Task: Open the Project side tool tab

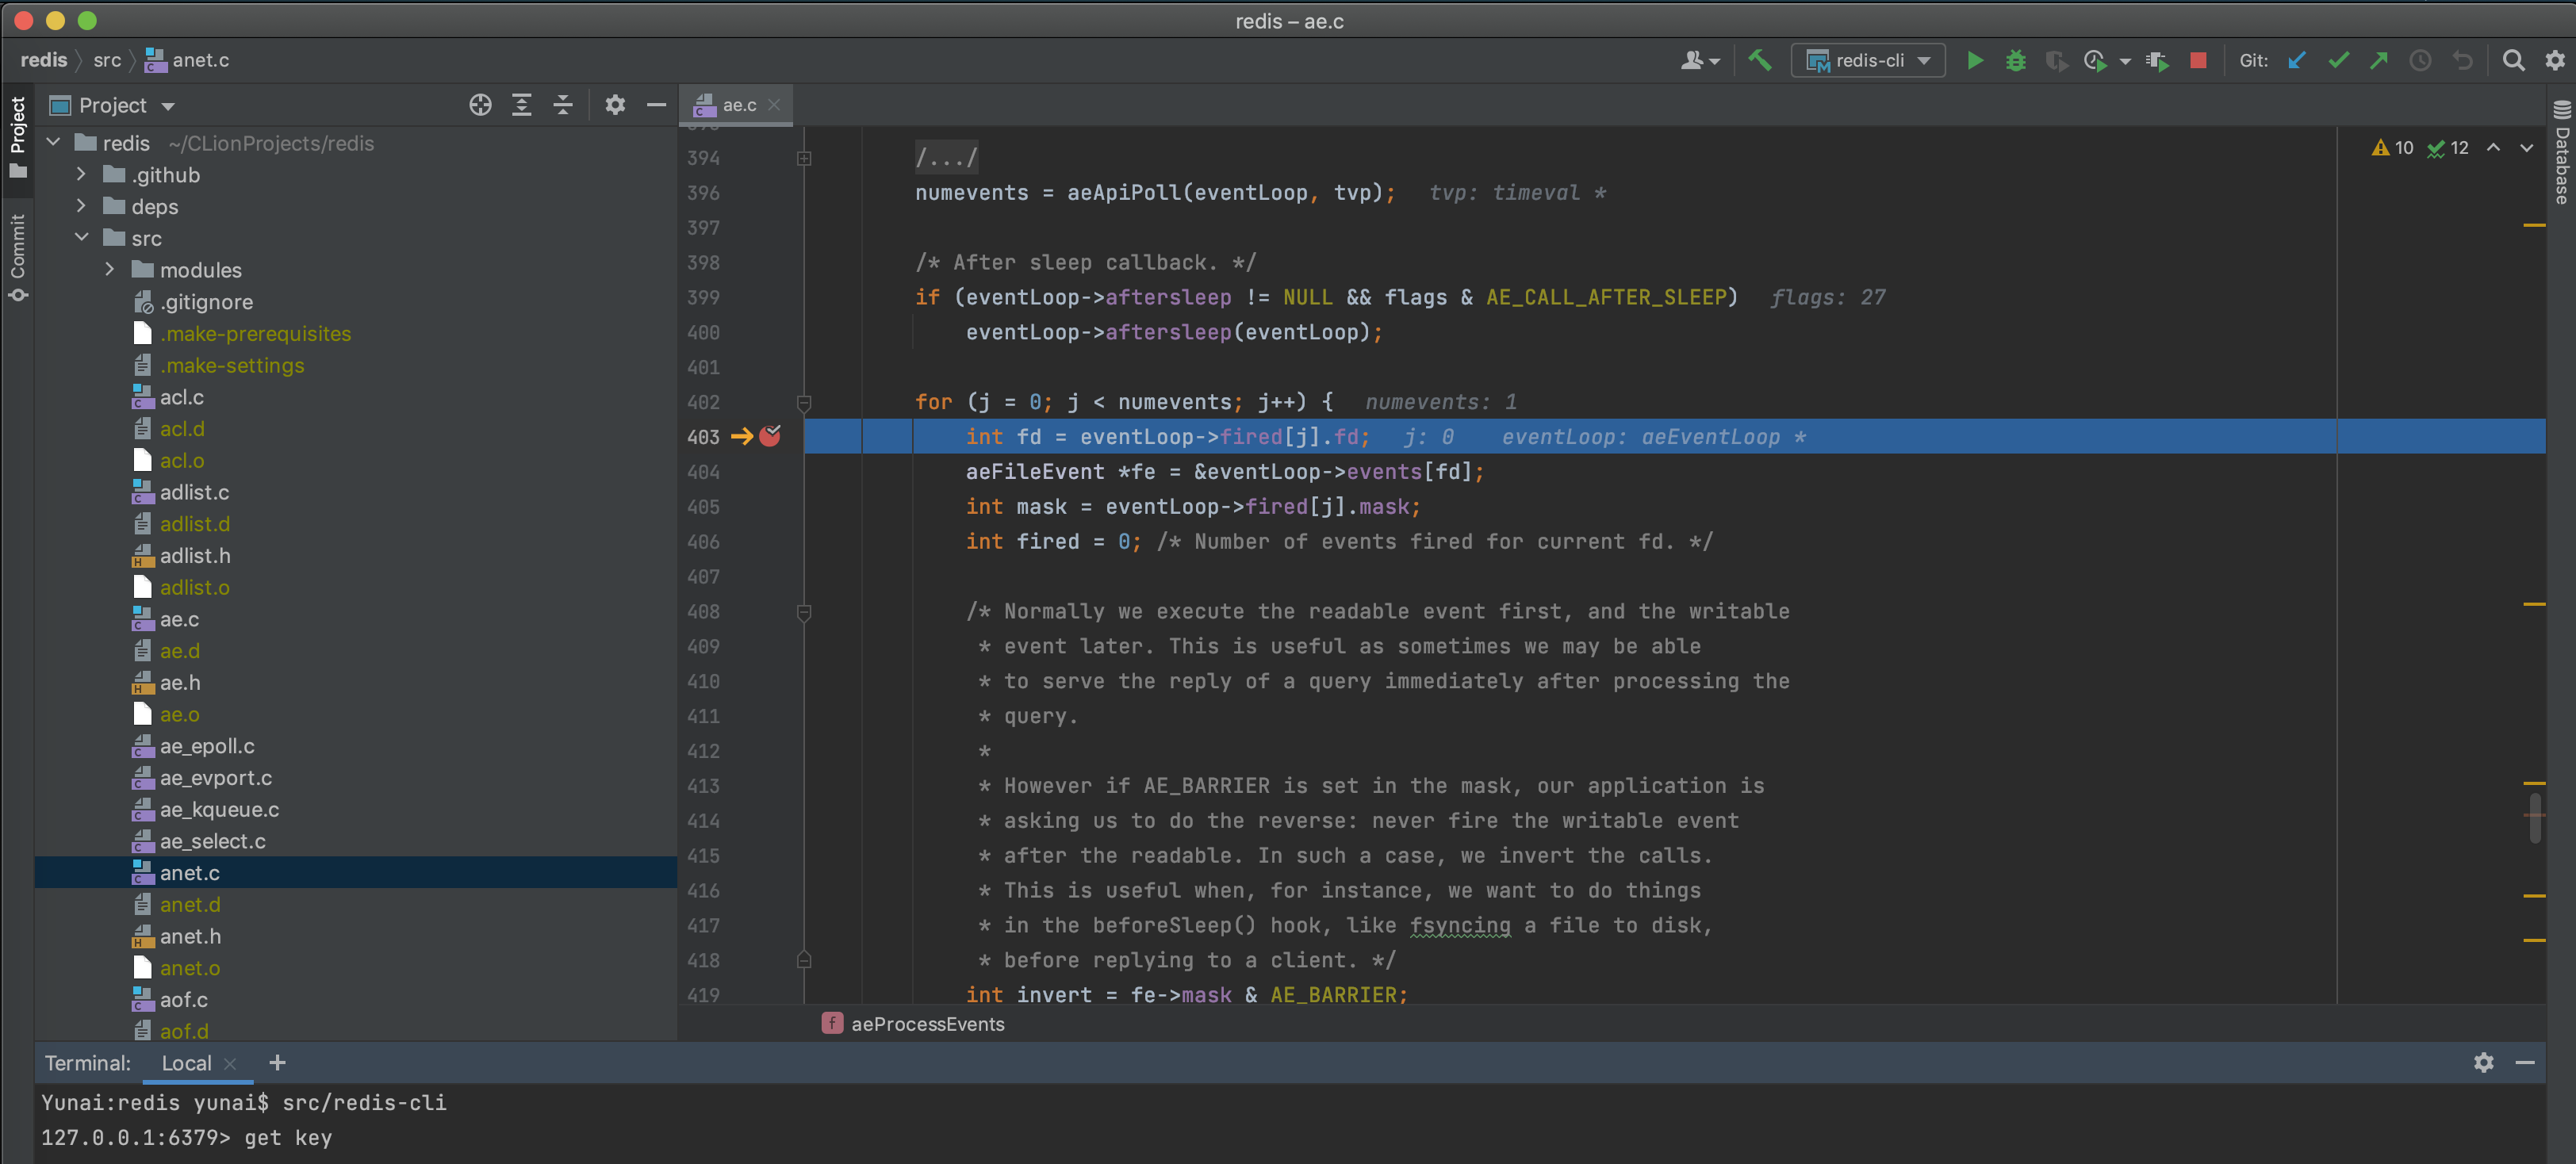Action: pyautogui.click(x=17, y=136)
